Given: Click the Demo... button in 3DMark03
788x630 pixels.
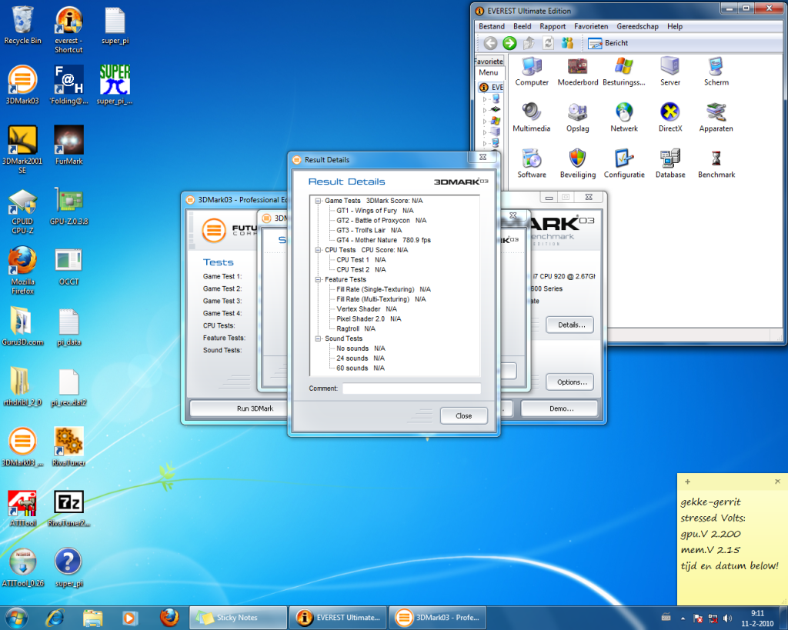Looking at the screenshot, I should [559, 408].
